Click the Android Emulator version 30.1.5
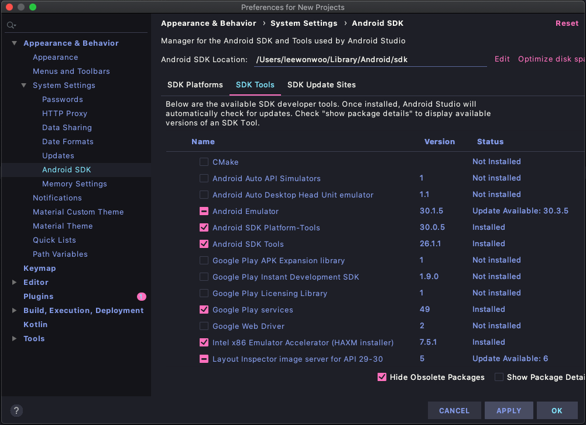Screen dimensions: 586x425 (x=431, y=210)
